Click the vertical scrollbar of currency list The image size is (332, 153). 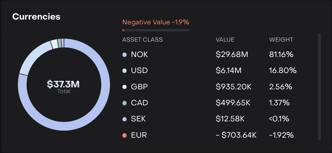point(319,86)
